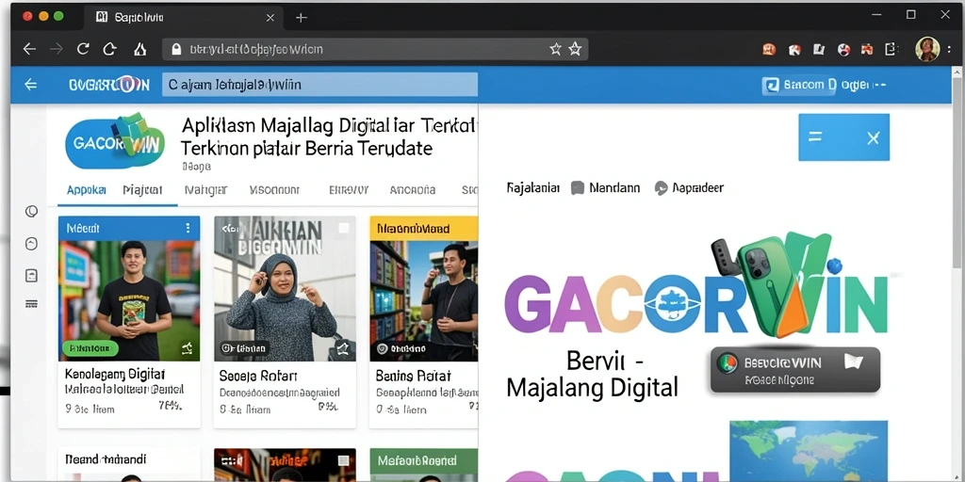965x482 pixels.
Task: Click the Baning Ratat card title
Action: [413, 375]
